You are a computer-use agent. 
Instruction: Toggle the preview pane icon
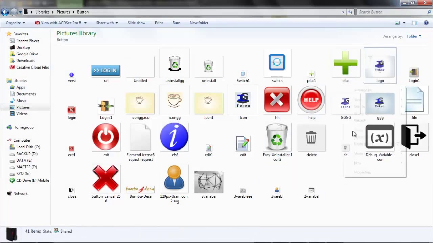pos(415,23)
